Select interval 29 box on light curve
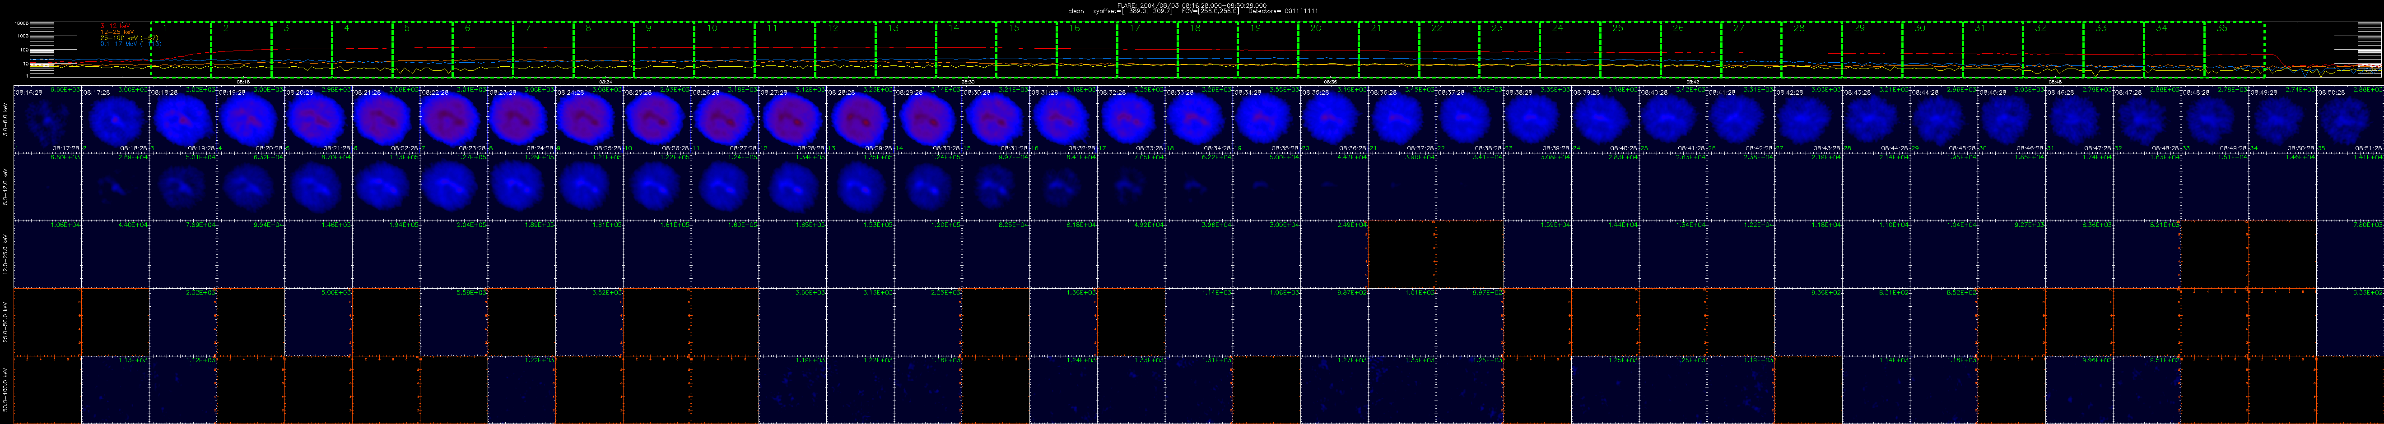This screenshot has height=424, width=2384. point(1872,50)
